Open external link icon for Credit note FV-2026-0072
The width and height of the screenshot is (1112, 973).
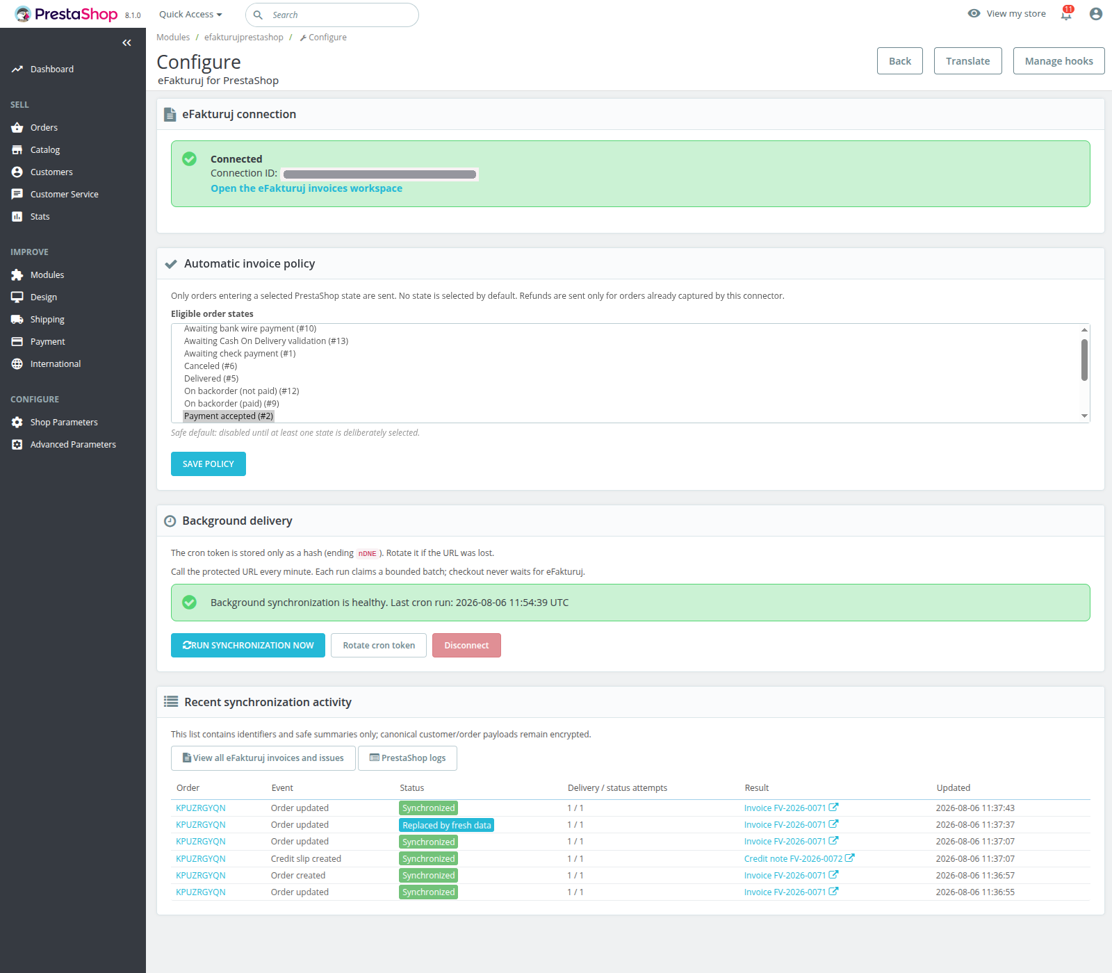pyautogui.click(x=849, y=858)
